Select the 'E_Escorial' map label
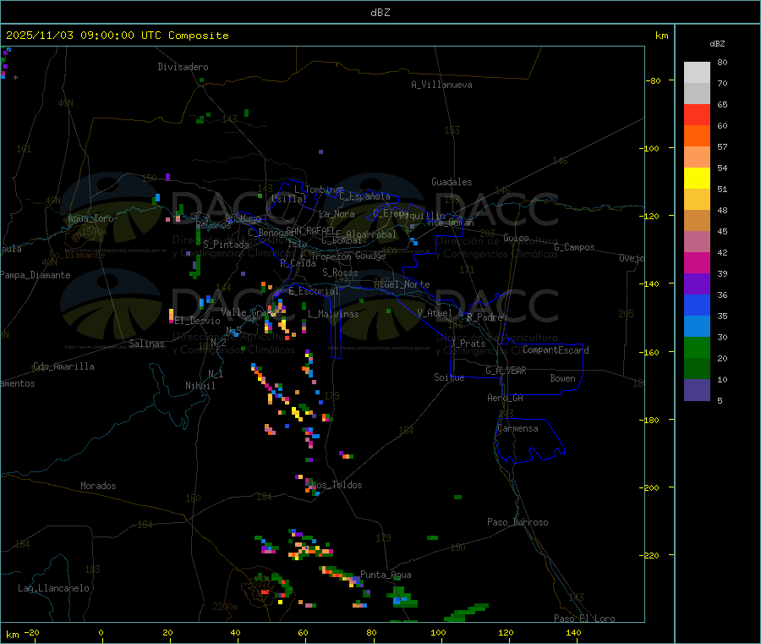The height and width of the screenshot is (644, 761). pos(314,291)
